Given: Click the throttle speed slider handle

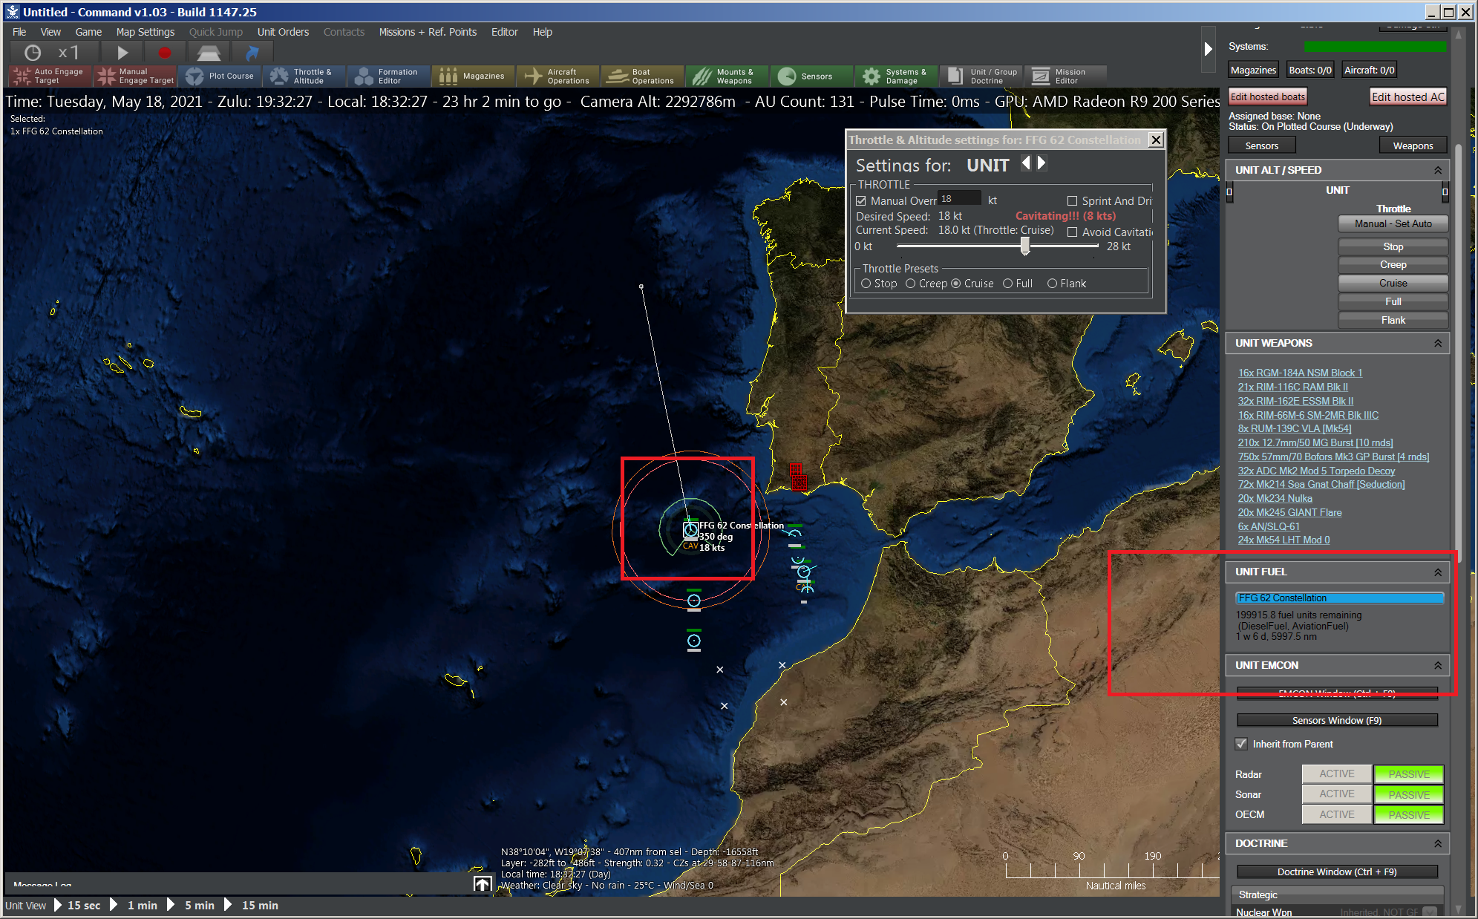Looking at the screenshot, I should 1025,246.
